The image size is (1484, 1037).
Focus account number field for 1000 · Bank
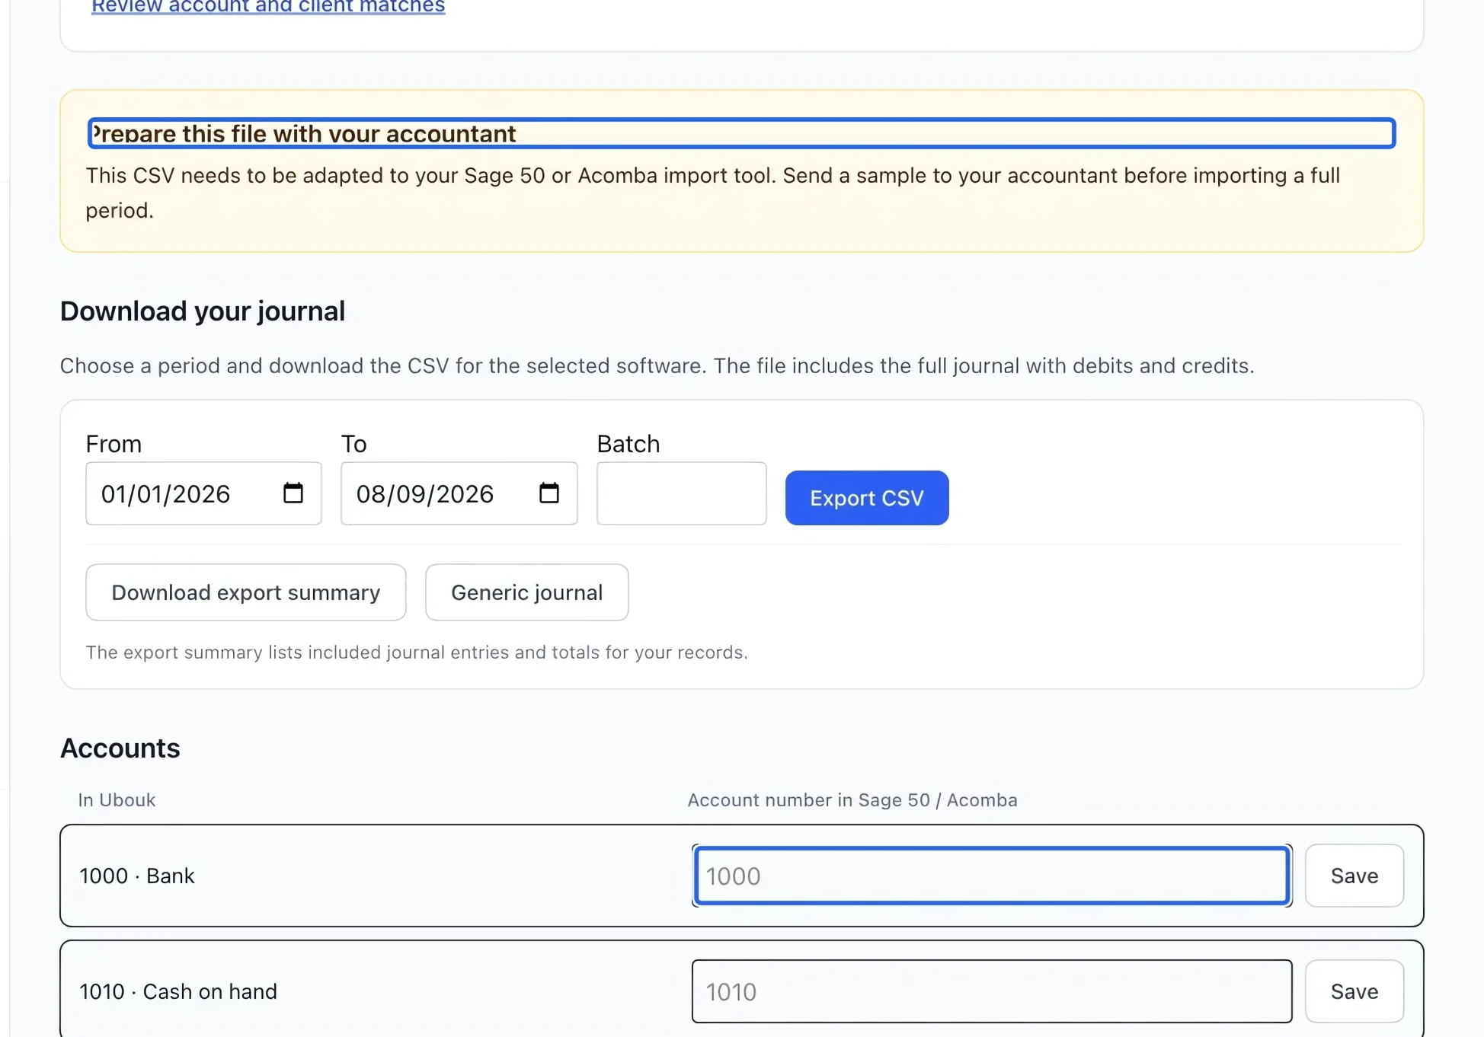[992, 876]
